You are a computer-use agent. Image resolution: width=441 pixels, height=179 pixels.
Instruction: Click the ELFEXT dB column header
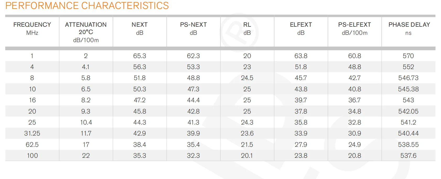pyautogui.click(x=301, y=29)
